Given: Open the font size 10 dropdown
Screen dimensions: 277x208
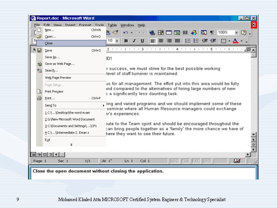Looking at the screenshot, I should pos(117,41).
